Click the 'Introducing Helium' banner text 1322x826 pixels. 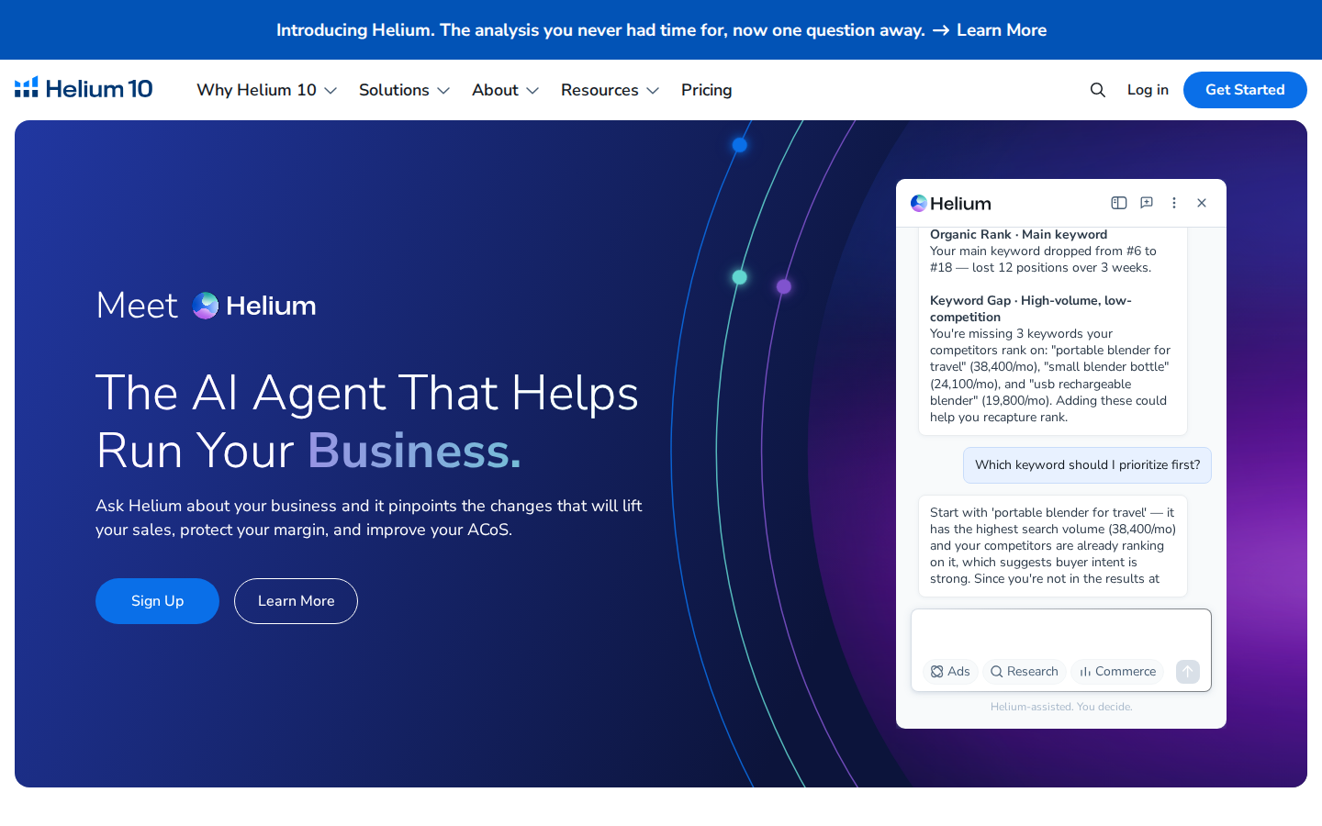[x=600, y=30]
